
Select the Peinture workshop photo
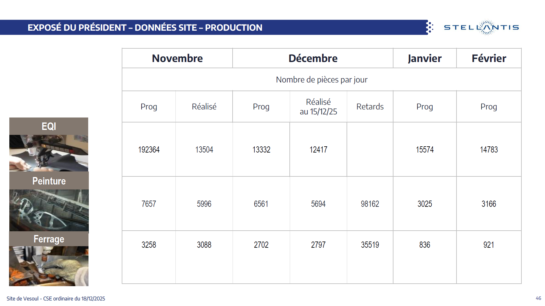pyautogui.click(x=49, y=210)
